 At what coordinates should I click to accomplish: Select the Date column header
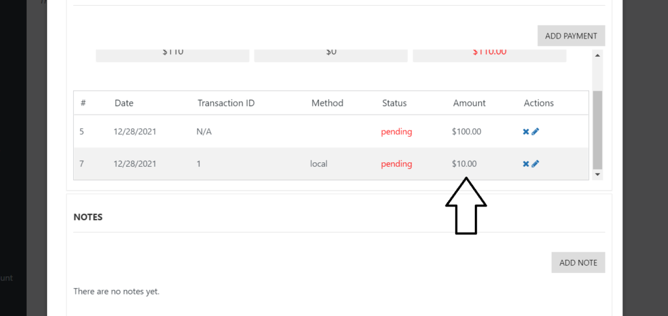[x=124, y=103]
